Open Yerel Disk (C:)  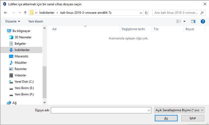(24, 82)
